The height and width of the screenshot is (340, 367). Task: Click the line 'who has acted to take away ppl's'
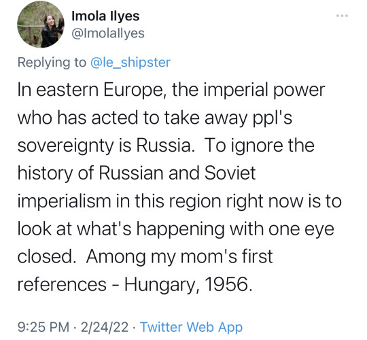tap(155, 118)
